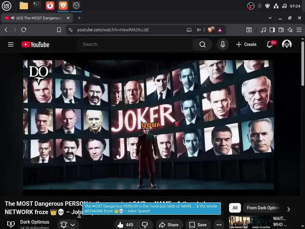Open OBS tray icon
305x229 pixels.
[251, 6]
